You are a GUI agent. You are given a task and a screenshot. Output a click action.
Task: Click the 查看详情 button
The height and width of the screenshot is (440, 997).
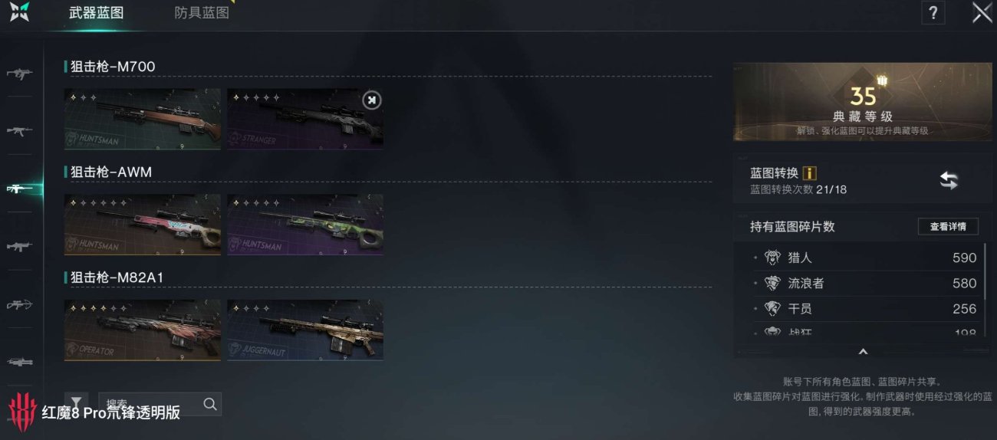pos(948,226)
